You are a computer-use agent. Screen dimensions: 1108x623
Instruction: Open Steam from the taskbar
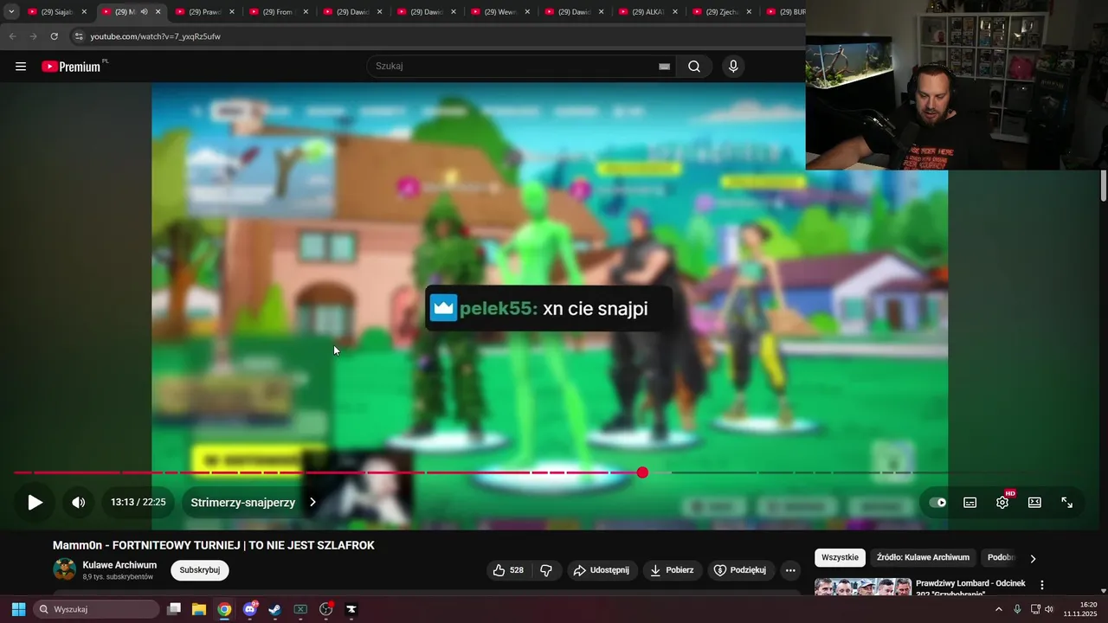274,609
